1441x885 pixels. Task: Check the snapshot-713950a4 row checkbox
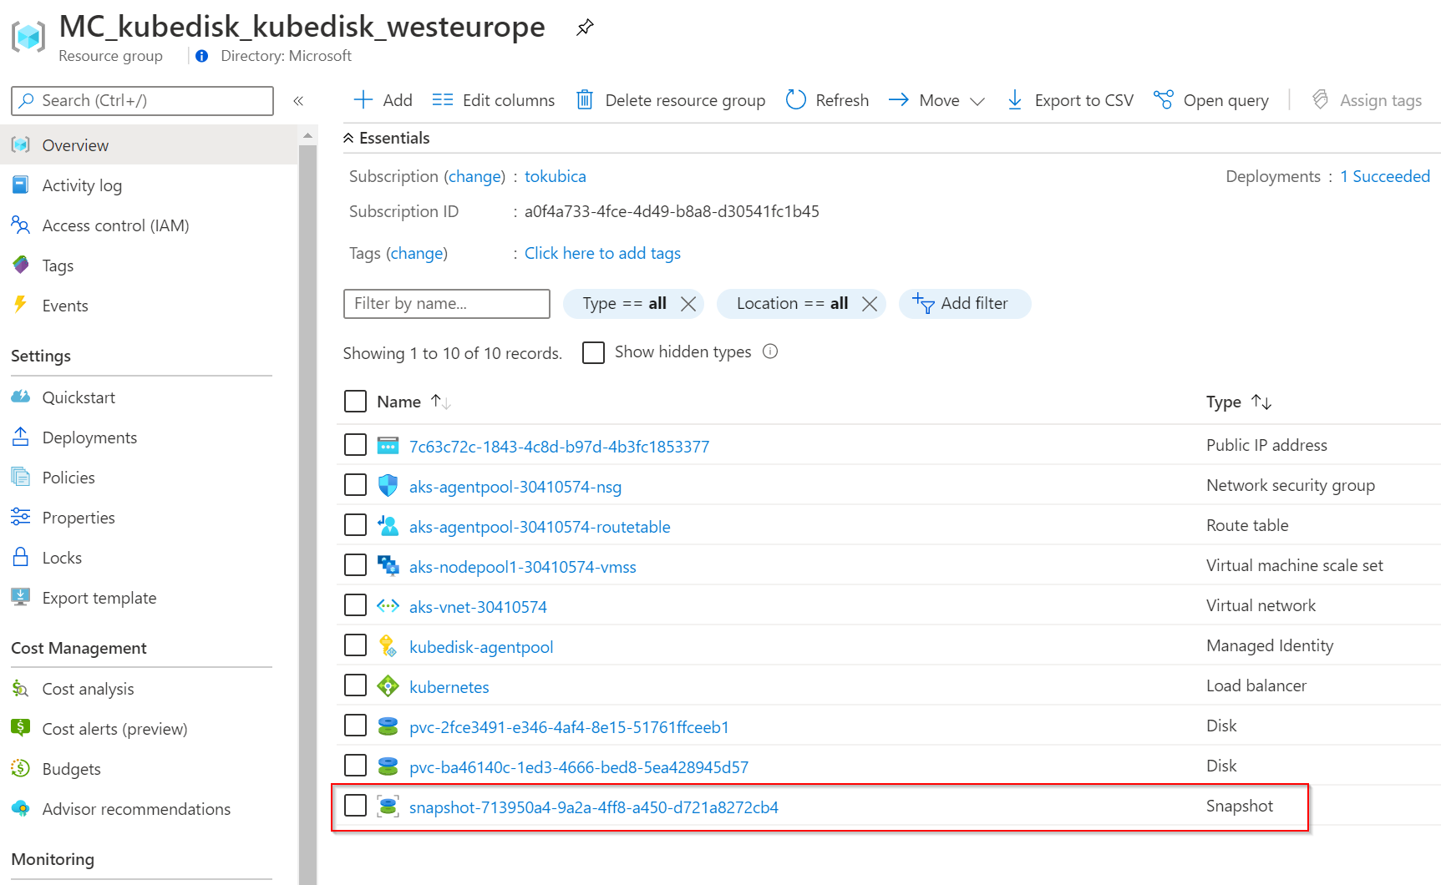coord(355,806)
